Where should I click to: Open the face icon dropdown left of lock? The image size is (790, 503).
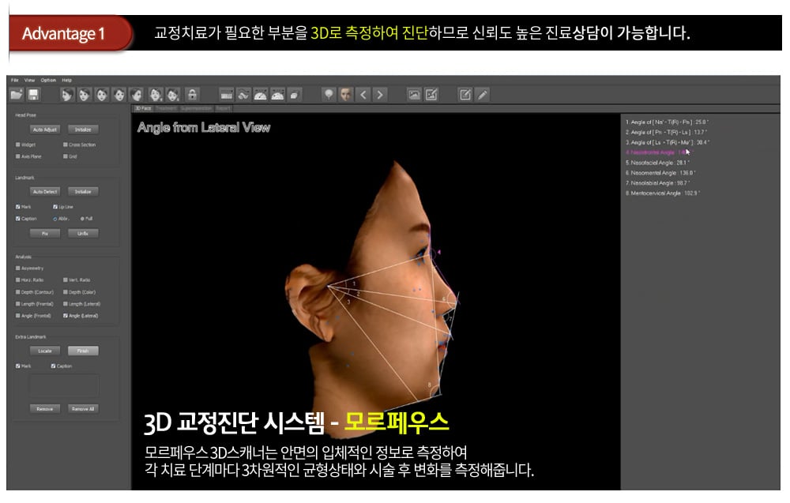[173, 95]
